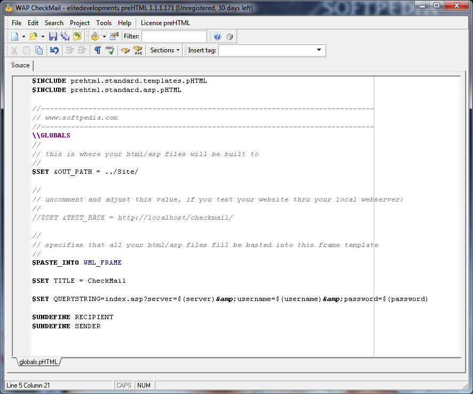Open the Search menu
This screenshot has height=394, width=473.
tap(54, 23)
